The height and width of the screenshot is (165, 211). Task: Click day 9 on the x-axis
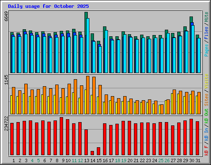point(63,160)
